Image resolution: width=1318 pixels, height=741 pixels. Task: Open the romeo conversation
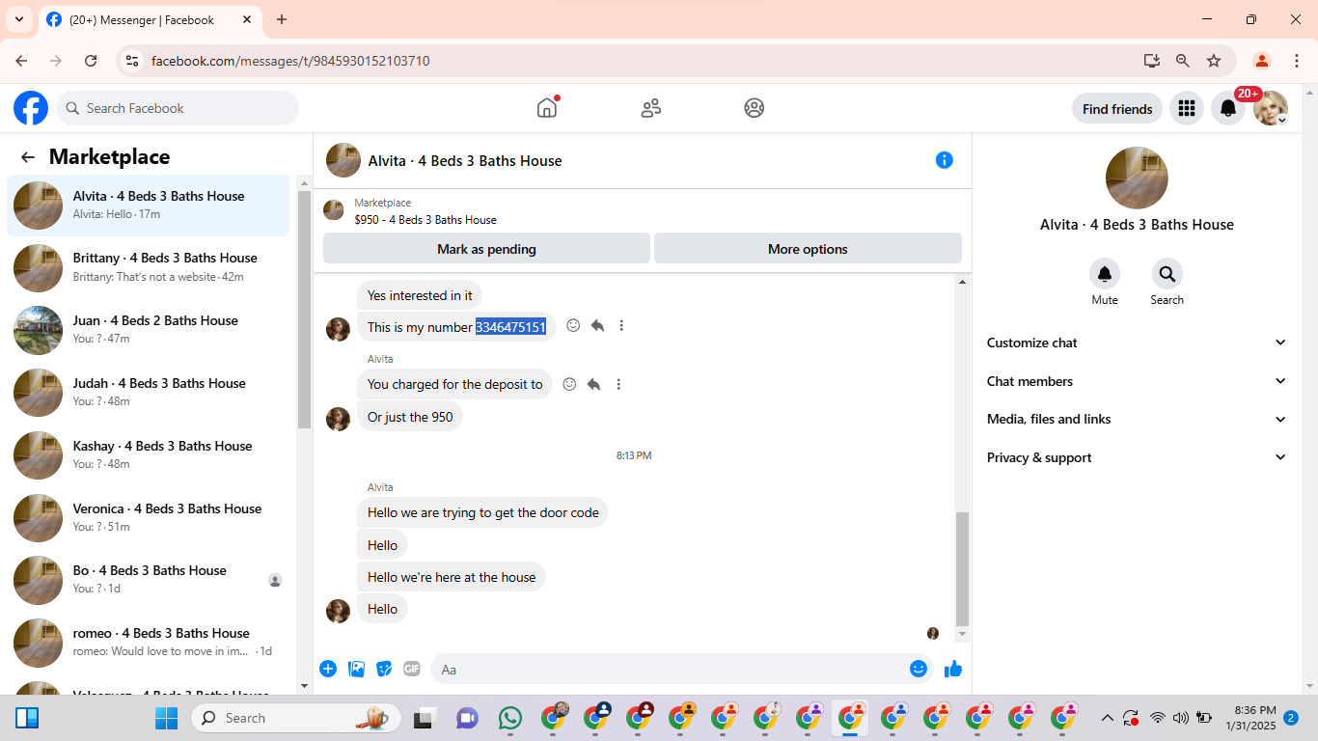pos(149,643)
